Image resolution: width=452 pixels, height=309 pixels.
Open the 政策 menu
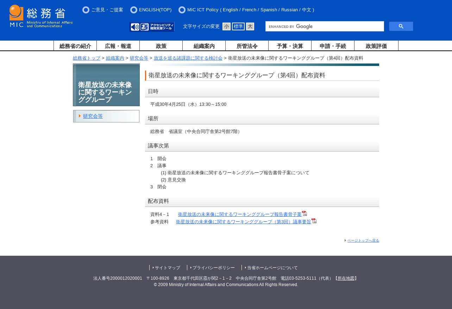click(161, 46)
